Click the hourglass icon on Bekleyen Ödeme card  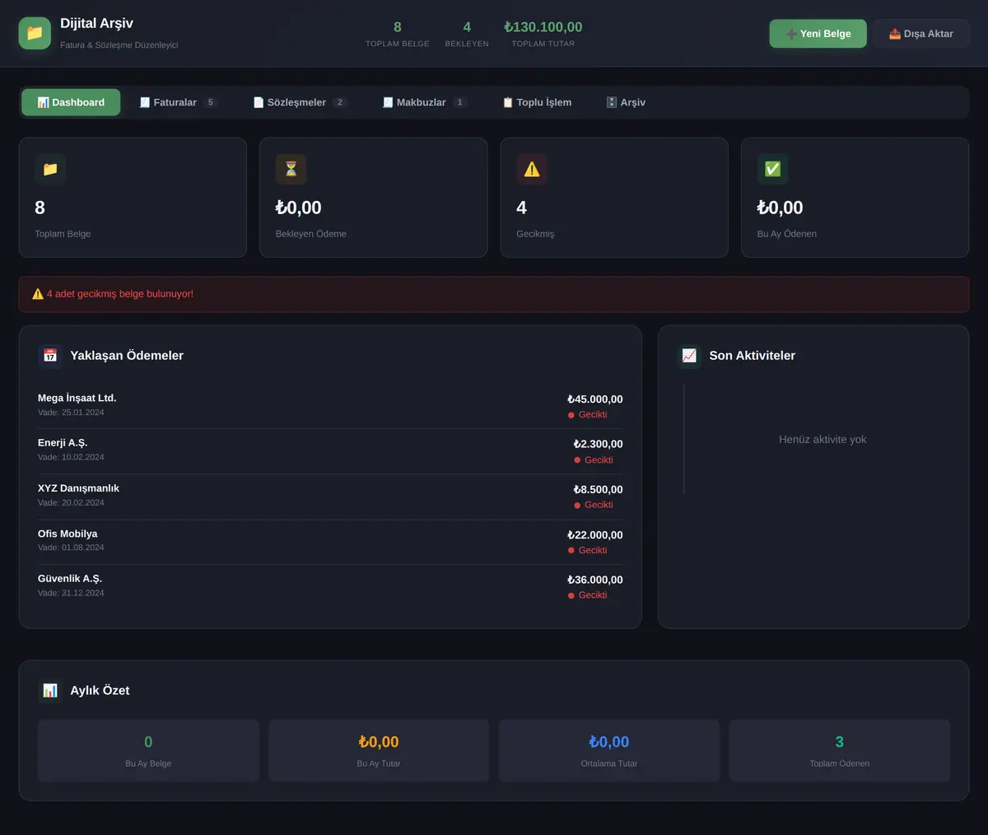pyautogui.click(x=291, y=169)
